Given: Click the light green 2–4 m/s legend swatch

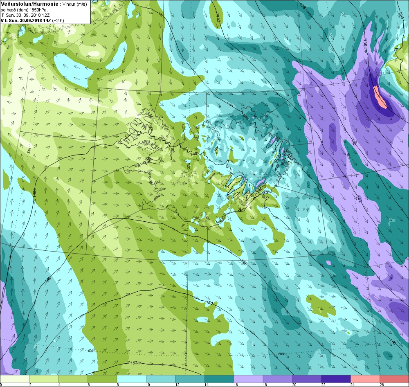Looking at the screenshot, I should pos(44,379).
